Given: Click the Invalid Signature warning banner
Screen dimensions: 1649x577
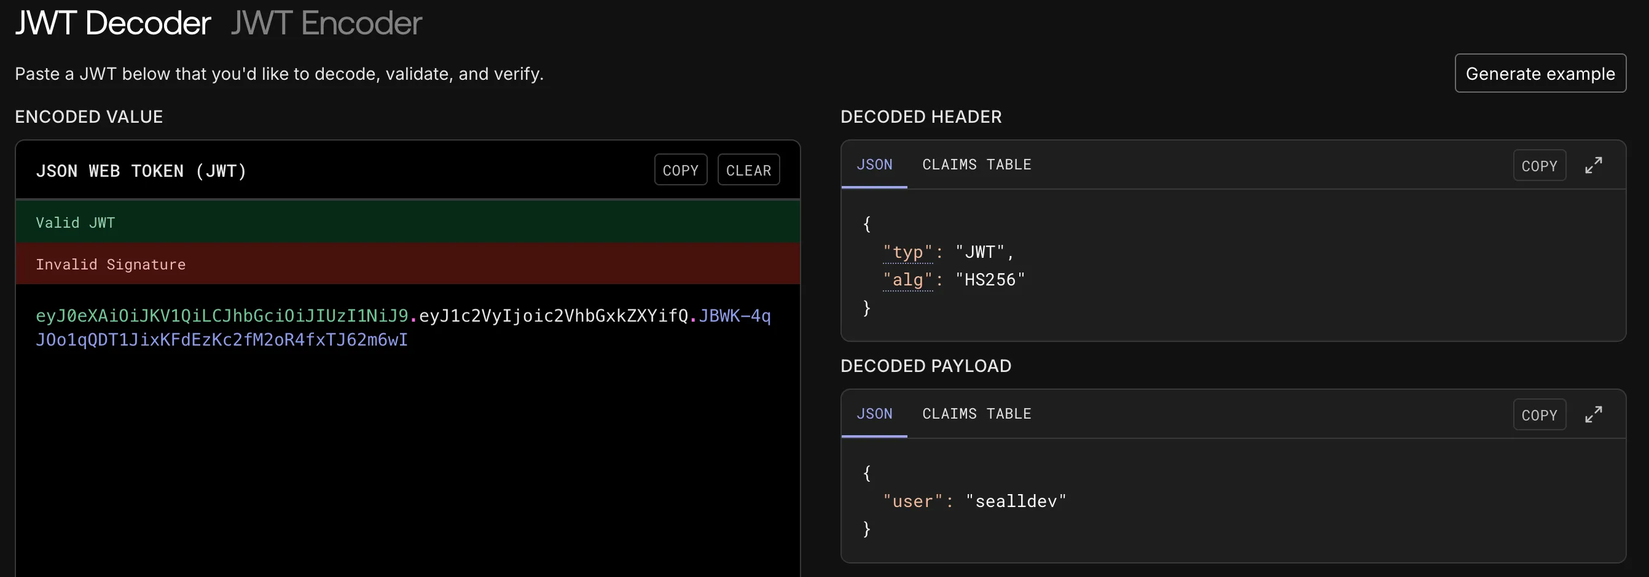Looking at the screenshot, I should click(x=408, y=263).
